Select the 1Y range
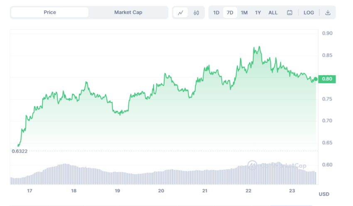The image size is (353, 206). click(258, 13)
